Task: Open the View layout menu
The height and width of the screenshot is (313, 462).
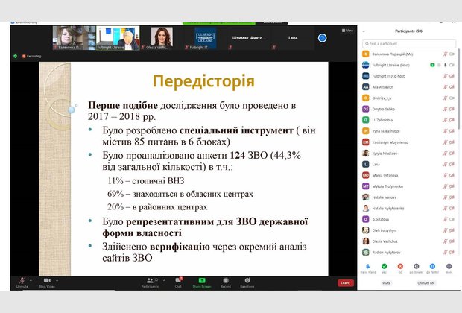Action: (348, 31)
